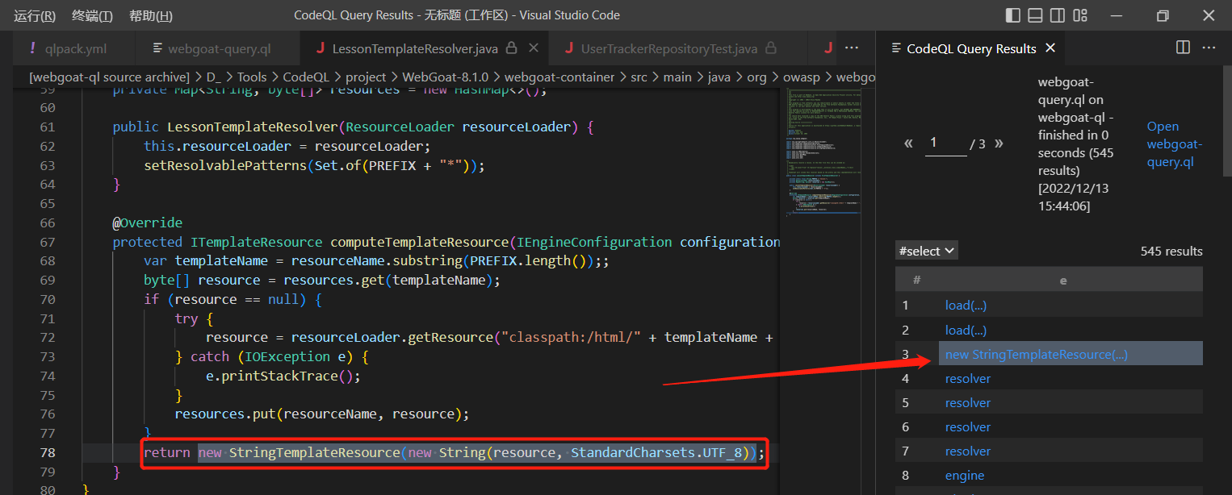Go to the previous results page arrow
1232x495 pixels.
[x=908, y=144]
